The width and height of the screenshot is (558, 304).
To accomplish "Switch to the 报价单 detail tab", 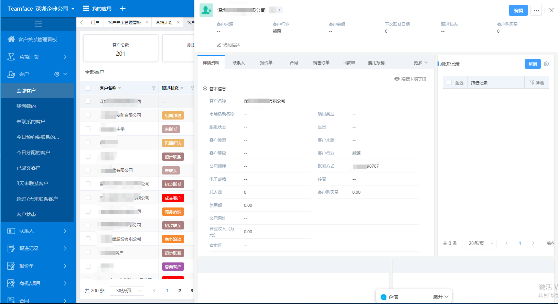I will click(266, 63).
